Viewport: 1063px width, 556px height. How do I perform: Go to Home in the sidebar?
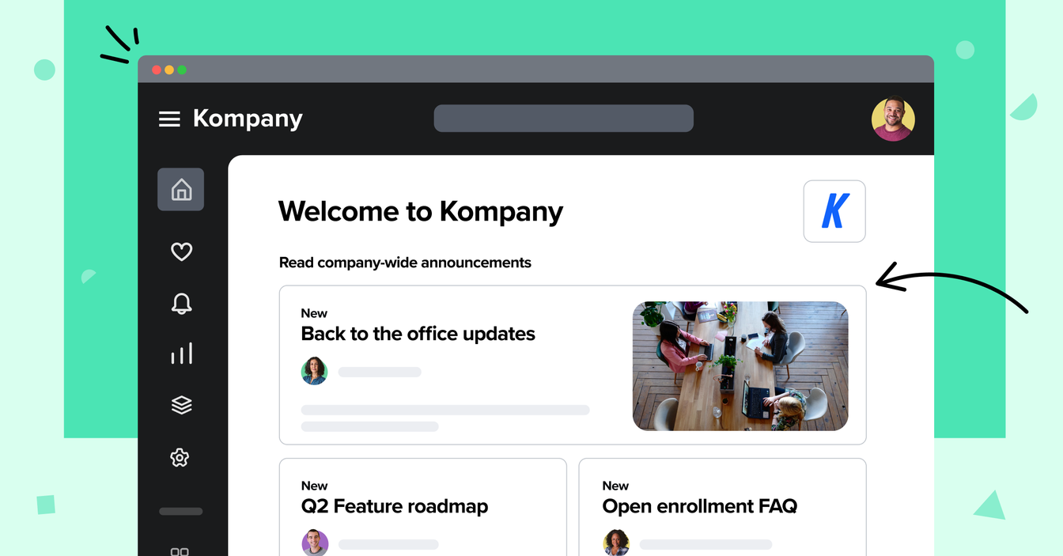tap(181, 190)
